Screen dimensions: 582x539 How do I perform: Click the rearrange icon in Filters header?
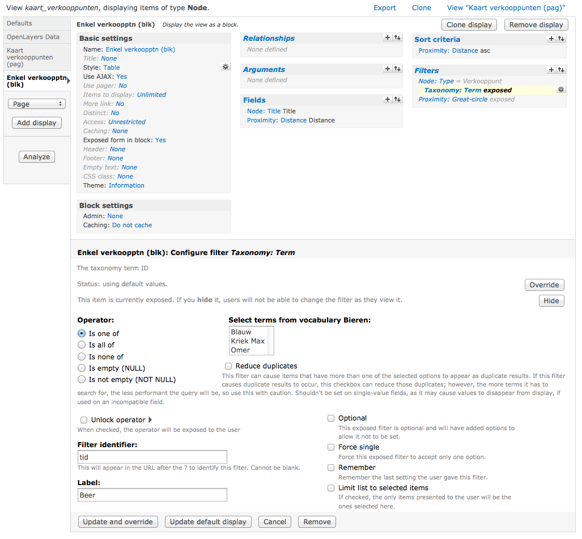tap(561, 70)
